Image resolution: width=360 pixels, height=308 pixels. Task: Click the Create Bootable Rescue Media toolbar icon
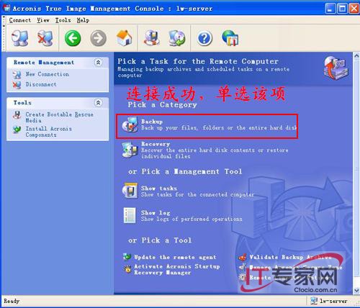tap(152, 38)
